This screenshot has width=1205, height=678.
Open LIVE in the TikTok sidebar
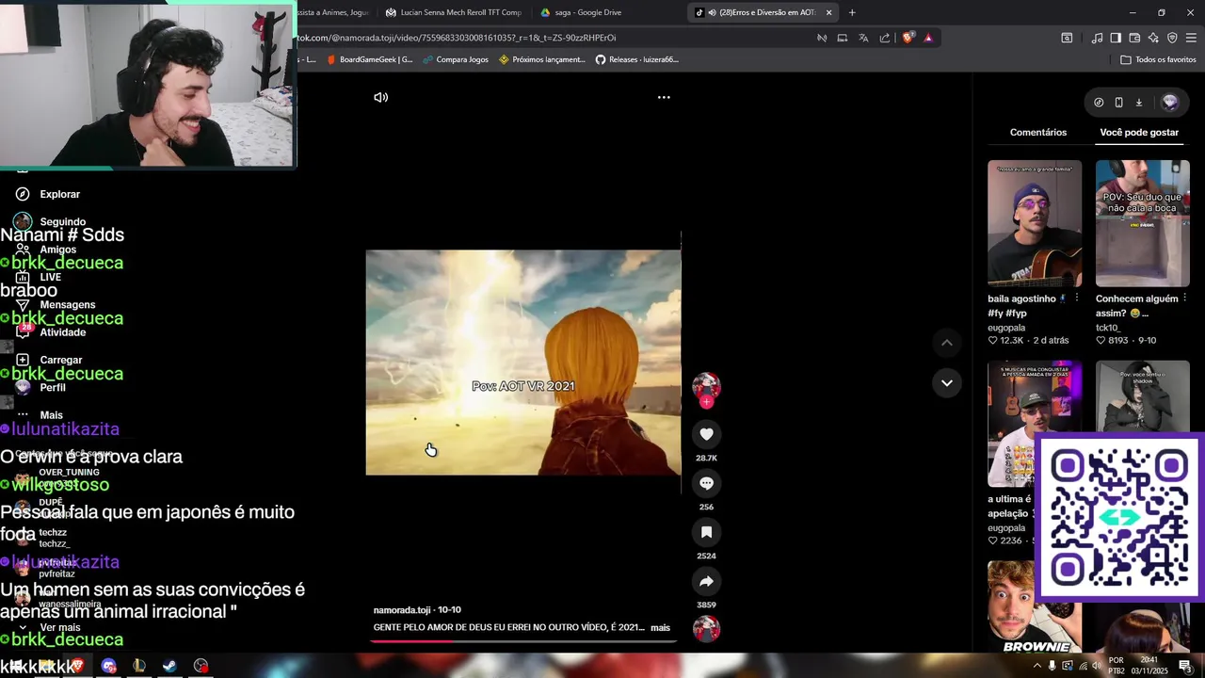click(x=39, y=277)
